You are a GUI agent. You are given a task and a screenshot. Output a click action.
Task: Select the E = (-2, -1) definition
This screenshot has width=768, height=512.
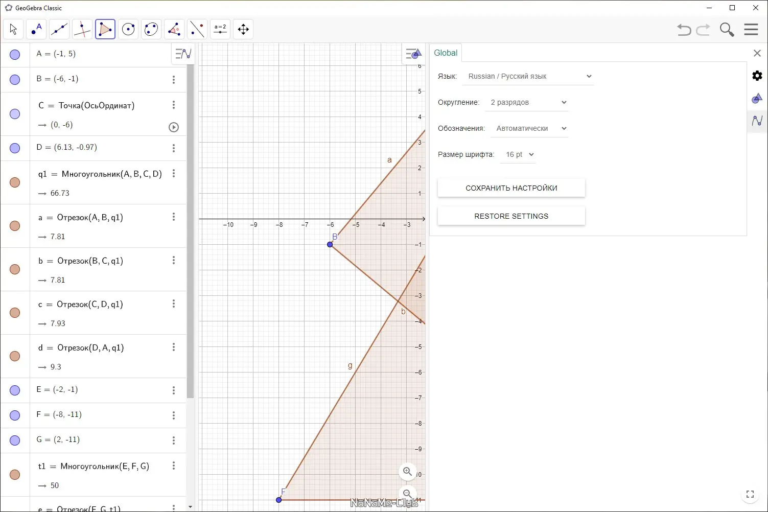57,389
